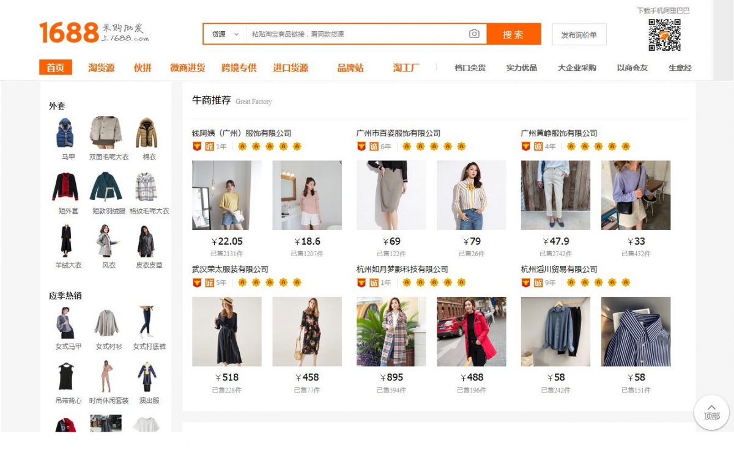Open the 货源 search type dropdown
734x450 pixels.
tap(225, 34)
